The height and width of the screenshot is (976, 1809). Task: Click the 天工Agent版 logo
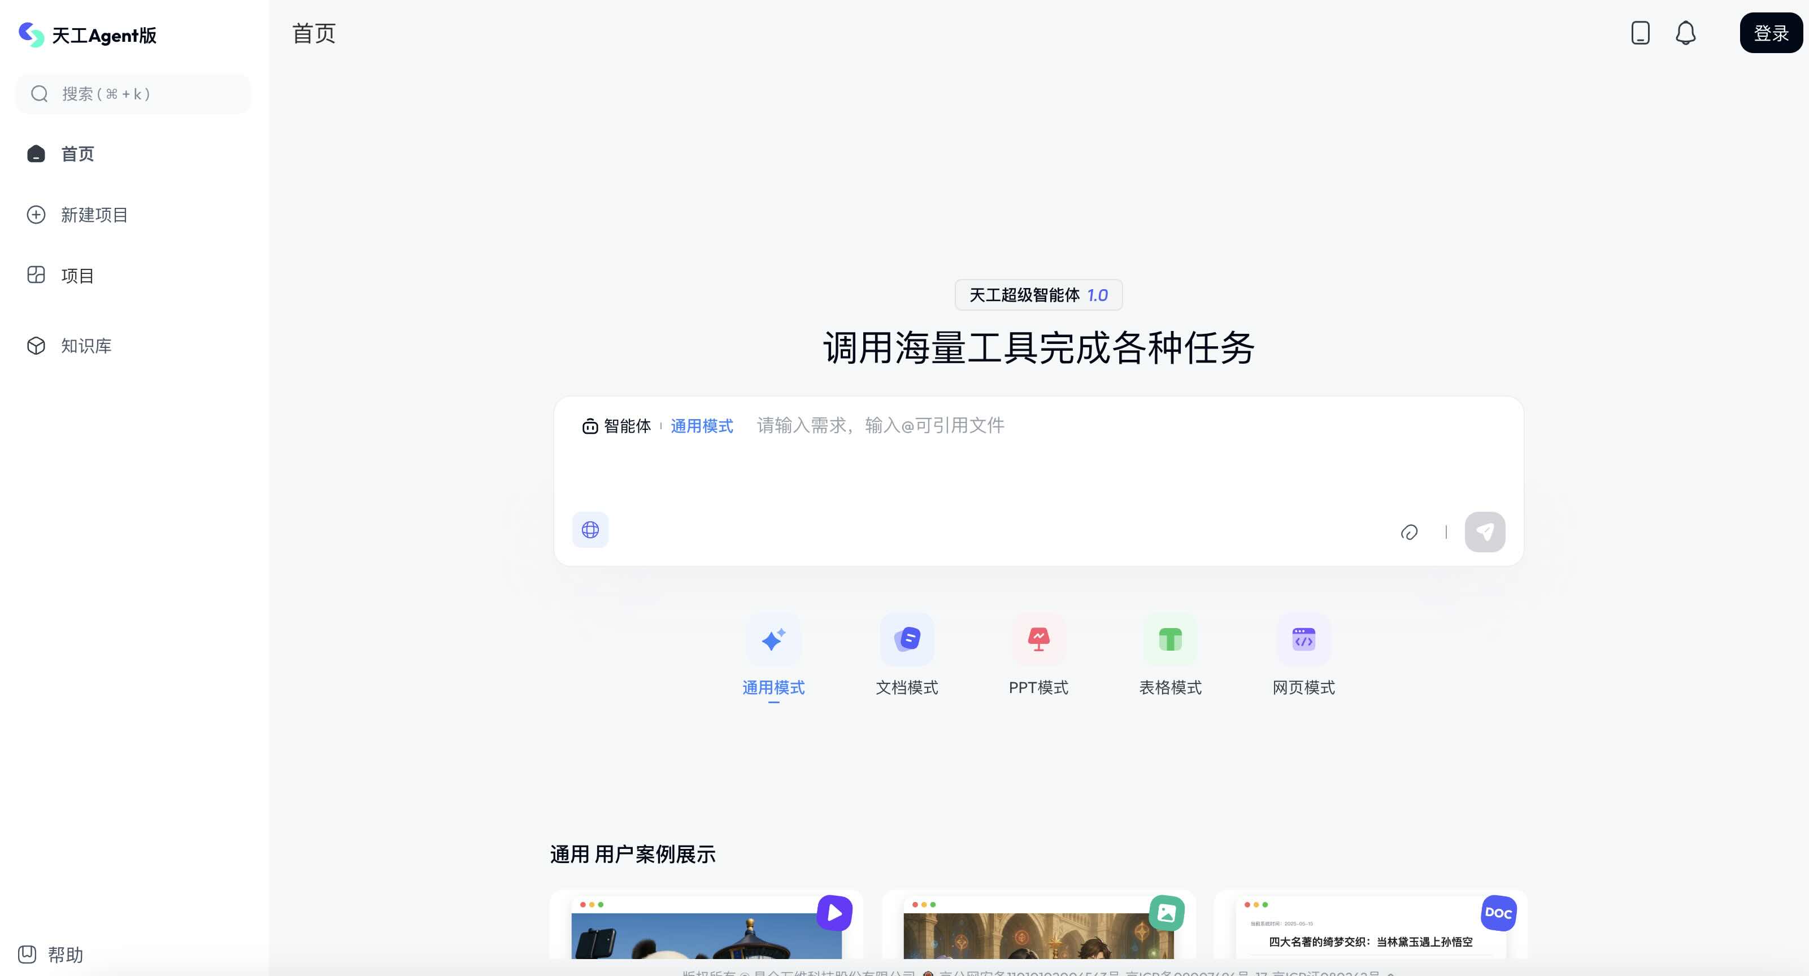coord(87,34)
